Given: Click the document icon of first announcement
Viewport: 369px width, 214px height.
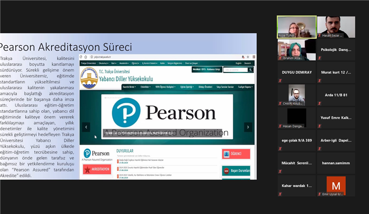Looking at the screenshot, I should point(118,161).
